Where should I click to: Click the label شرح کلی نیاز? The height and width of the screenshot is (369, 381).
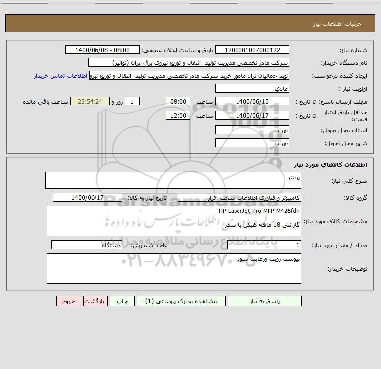[x=349, y=181]
